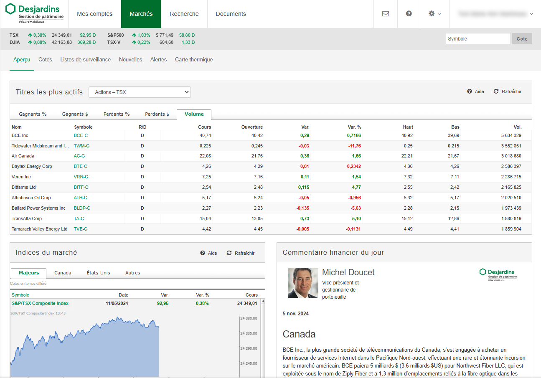Open the Carte thermique tab
Screen dimensions: 541x378
194,60
